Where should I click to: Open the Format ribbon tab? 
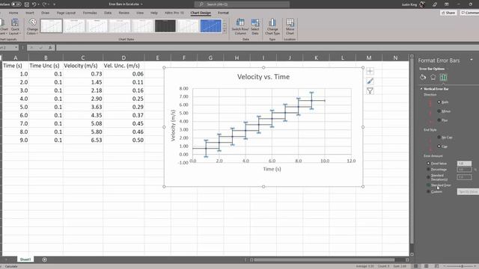coord(223,13)
